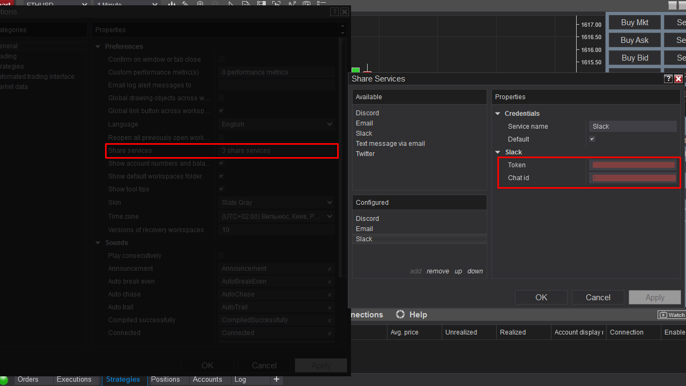Enable Confirm on window or tab close

coord(221,59)
